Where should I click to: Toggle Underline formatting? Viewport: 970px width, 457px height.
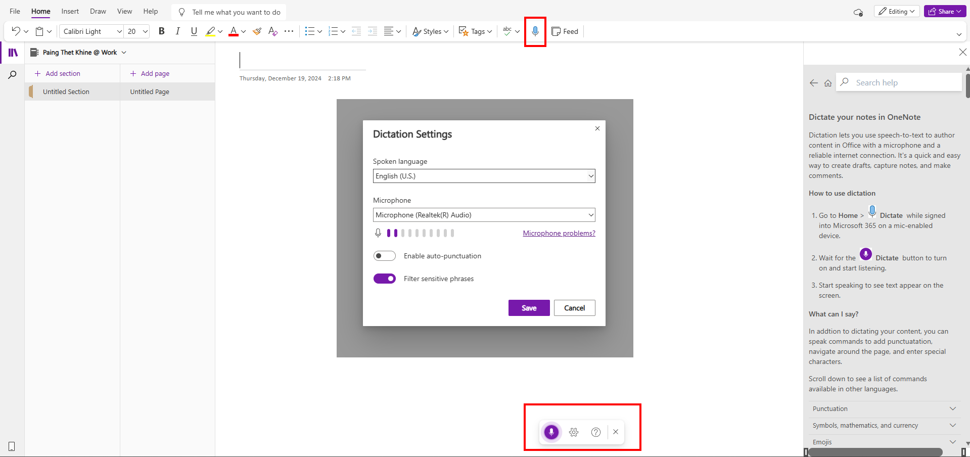[x=194, y=31]
